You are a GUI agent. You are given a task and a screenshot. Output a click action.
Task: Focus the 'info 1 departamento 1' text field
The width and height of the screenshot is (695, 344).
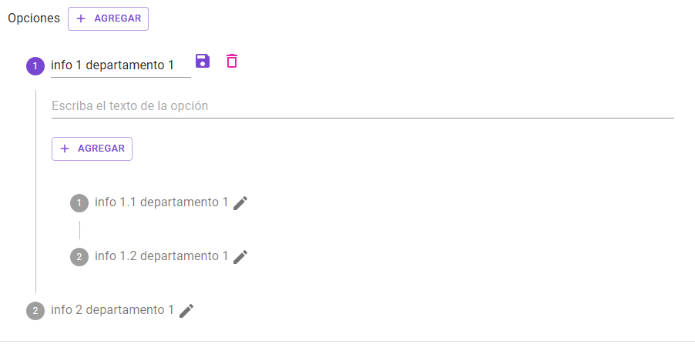point(121,65)
